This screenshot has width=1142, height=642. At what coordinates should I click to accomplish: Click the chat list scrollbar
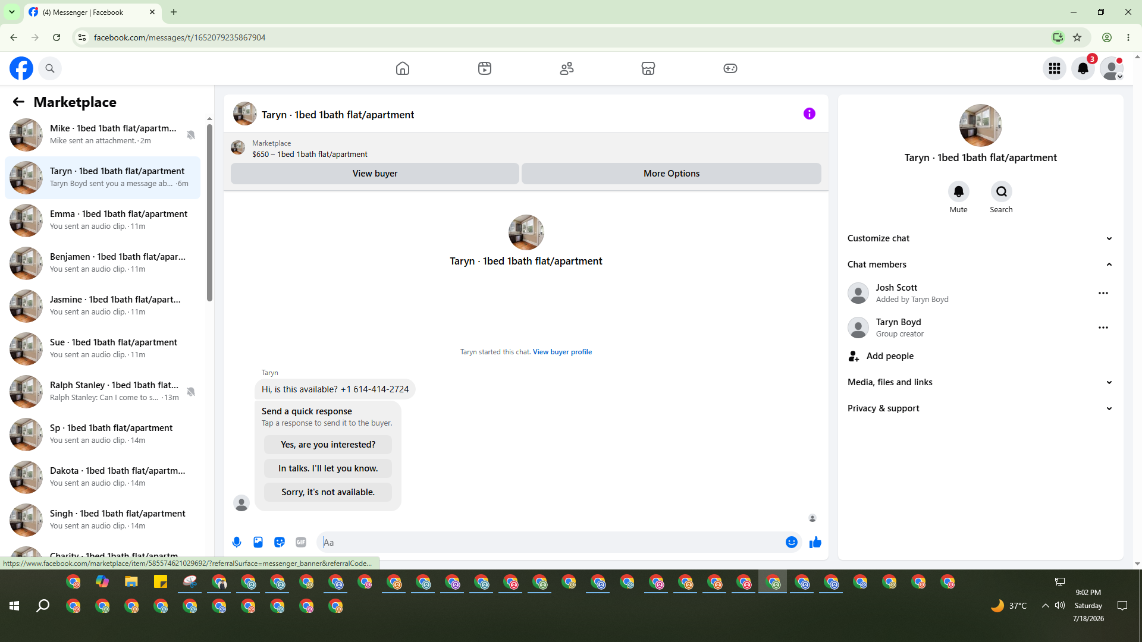click(x=209, y=212)
